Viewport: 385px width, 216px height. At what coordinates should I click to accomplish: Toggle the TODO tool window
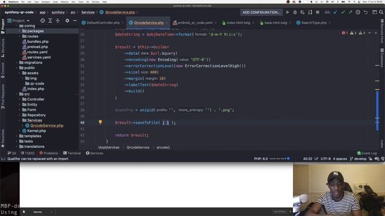(x=28, y=153)
